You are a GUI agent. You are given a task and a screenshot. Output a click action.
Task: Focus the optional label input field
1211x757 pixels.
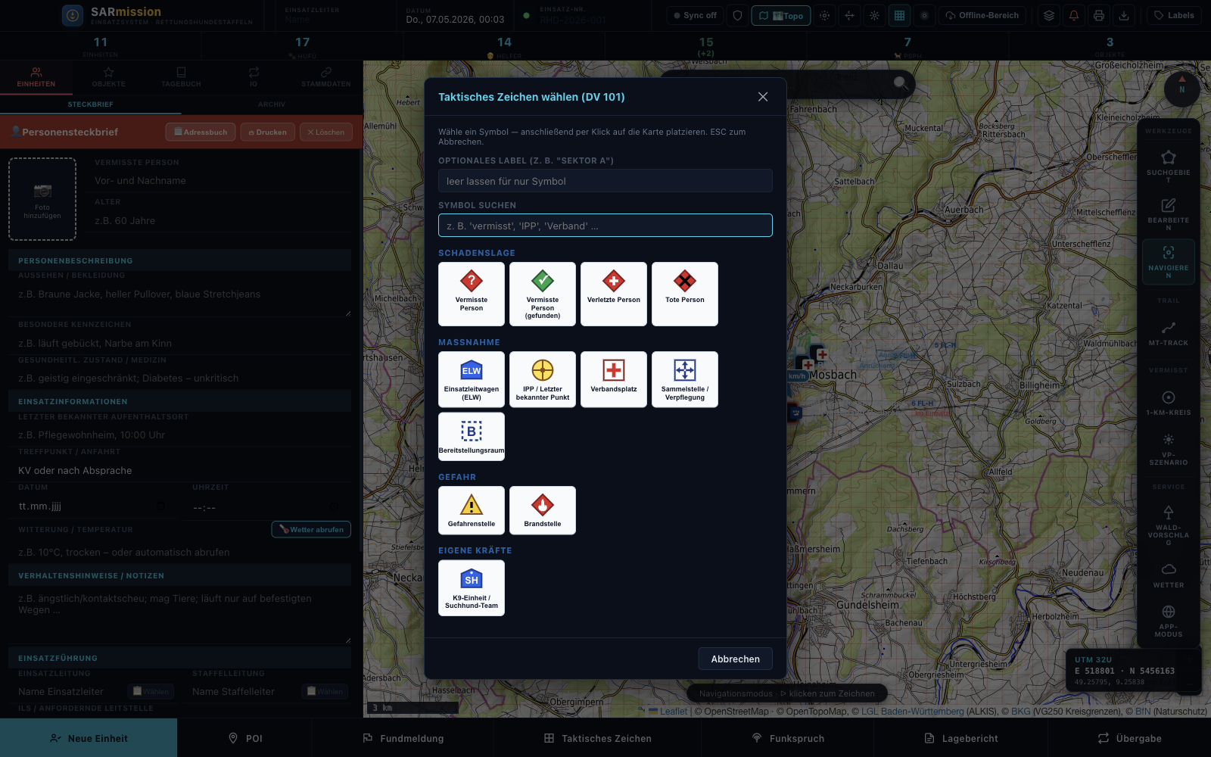605,181
